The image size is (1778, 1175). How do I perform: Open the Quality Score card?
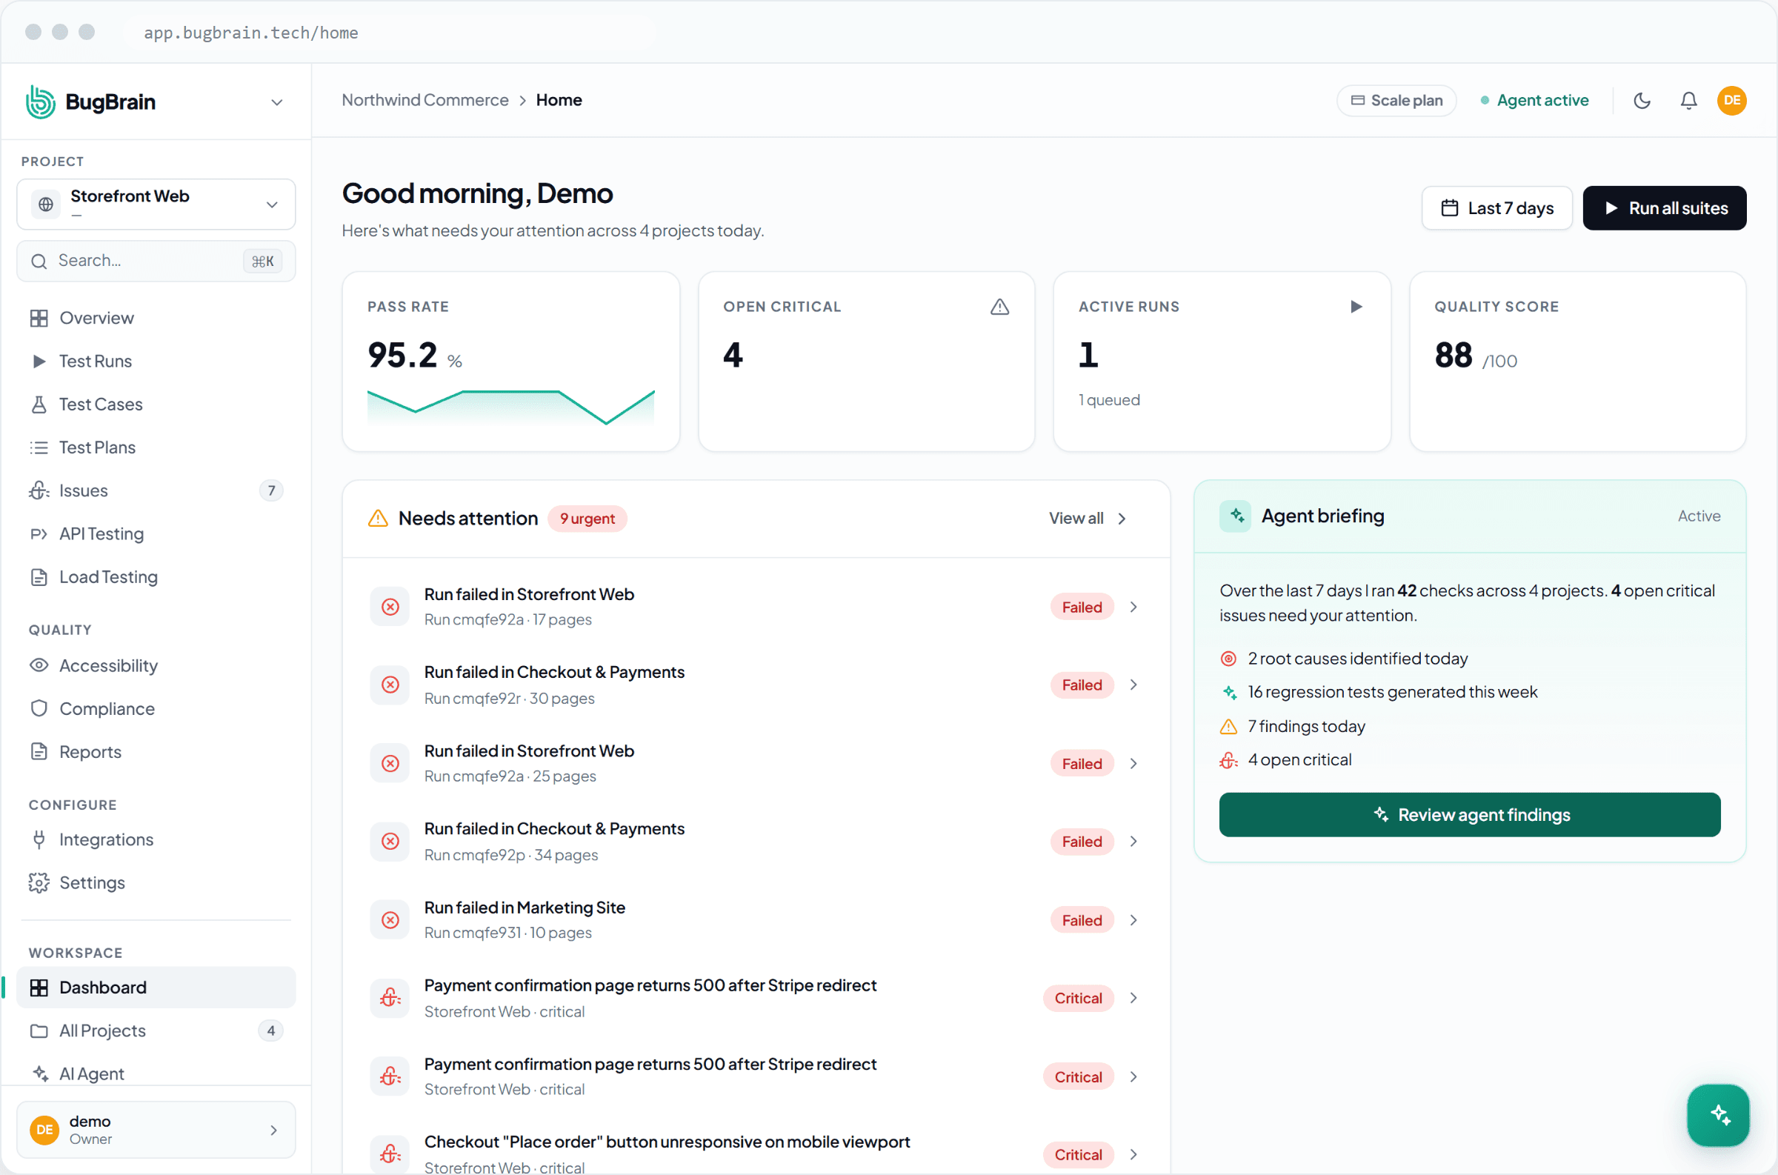(x=1577, y=362)
